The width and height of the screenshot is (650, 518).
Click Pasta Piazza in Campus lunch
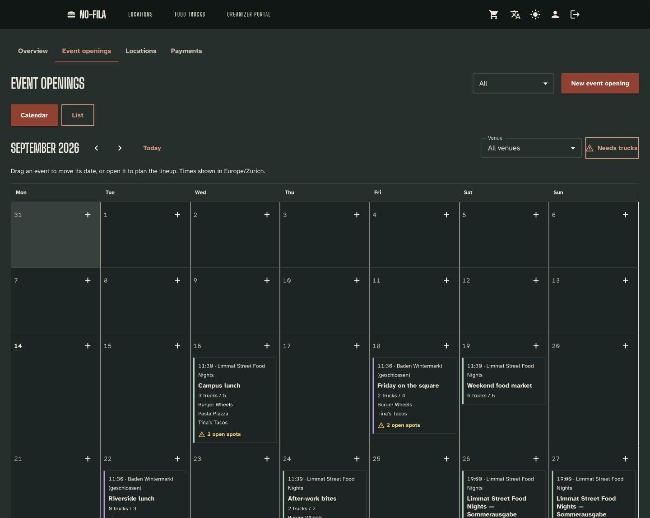point(213,414)
